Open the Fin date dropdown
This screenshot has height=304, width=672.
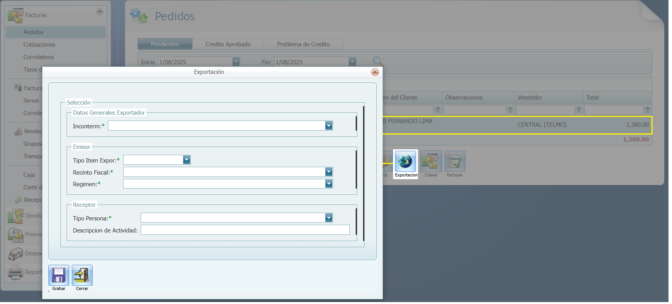click(352, 62)
